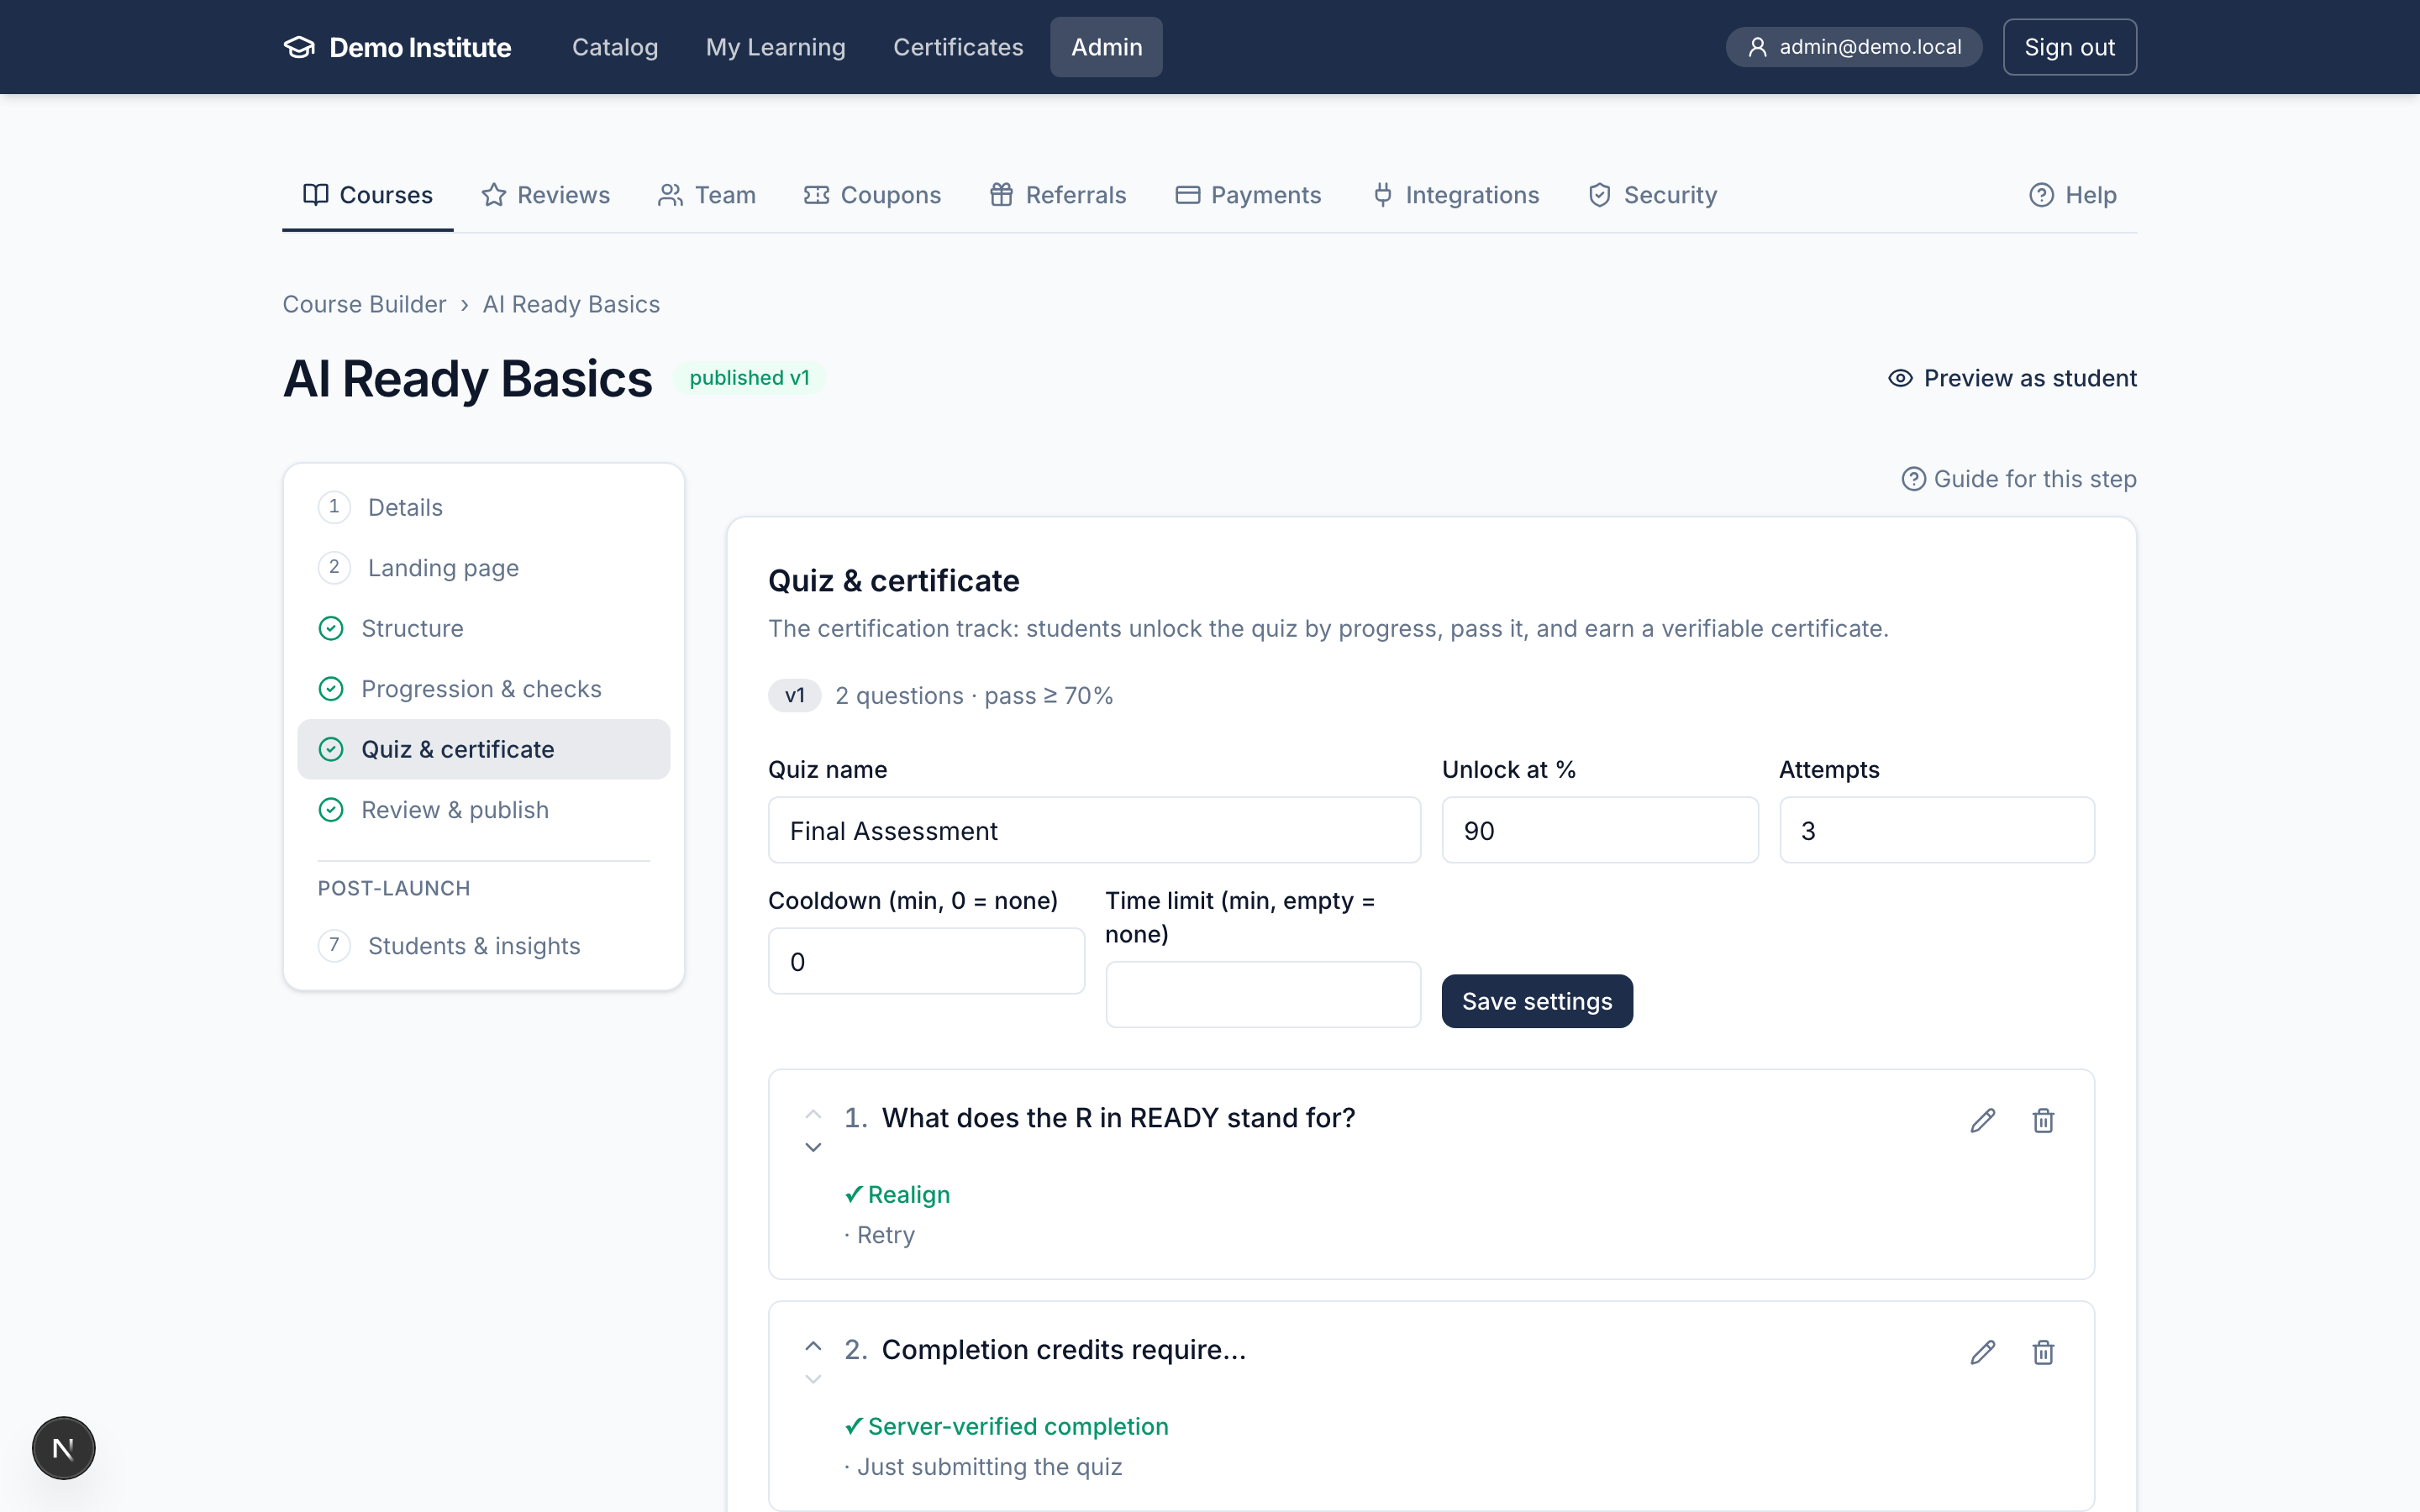This screenshot has height=1512, width=2420.
Task: Open the admin@demo.local account badge
Action: click(x=1854, y=47)
